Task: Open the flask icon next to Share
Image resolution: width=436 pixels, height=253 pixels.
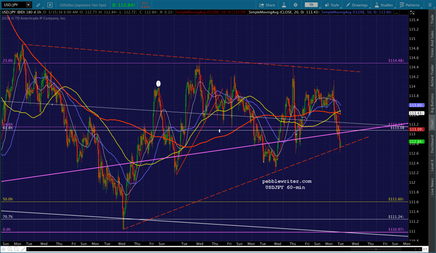Action: (x=284, y=5)
